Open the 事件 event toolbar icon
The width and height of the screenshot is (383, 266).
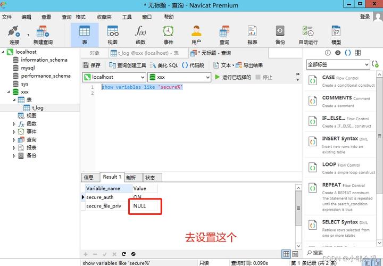pyautogui.click(x=169, y=35)
